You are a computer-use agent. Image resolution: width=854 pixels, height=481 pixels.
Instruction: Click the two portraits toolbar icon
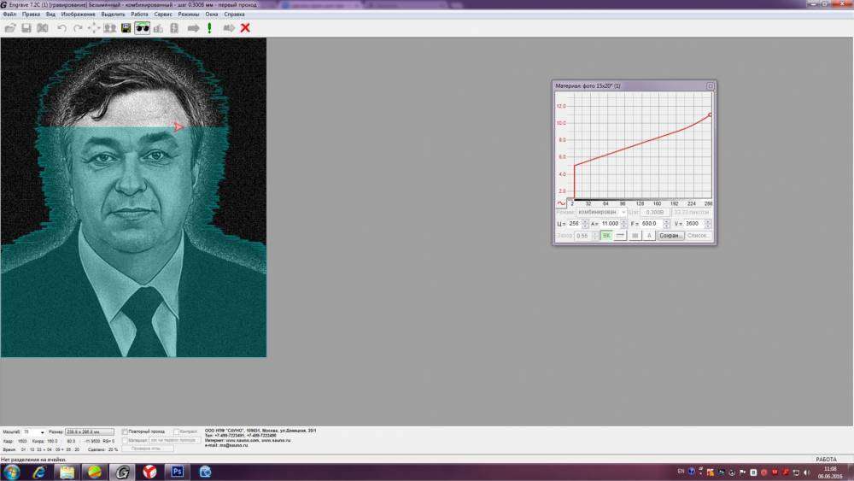110,28
